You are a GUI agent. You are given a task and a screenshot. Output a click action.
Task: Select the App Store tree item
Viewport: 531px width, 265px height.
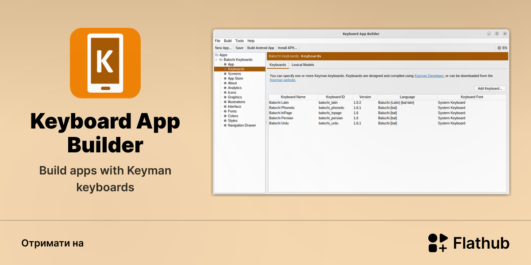pyautogui.click(x=233, y=78)
